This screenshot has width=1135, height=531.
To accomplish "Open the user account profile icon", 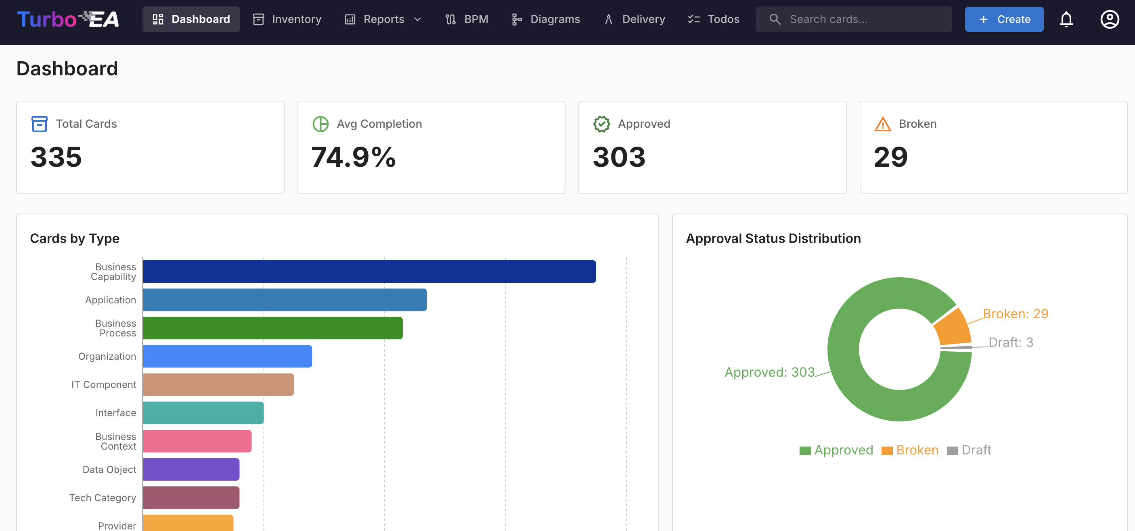I will click(x=1110, y=19).
